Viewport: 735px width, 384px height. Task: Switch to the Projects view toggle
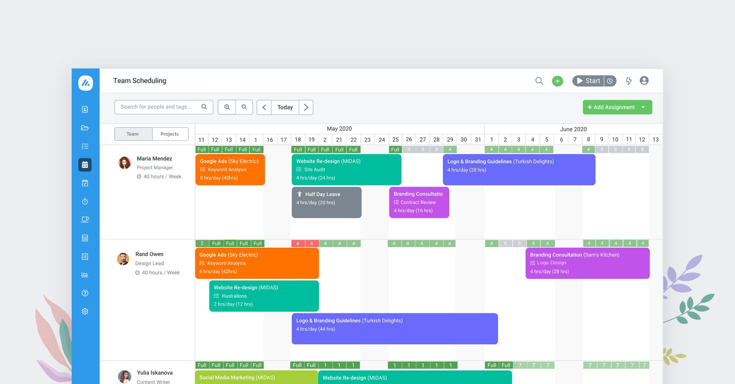tap(170, 134)
